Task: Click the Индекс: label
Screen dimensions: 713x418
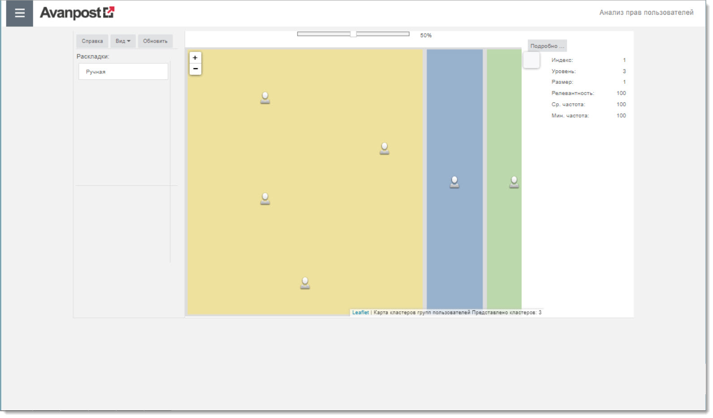Action: [x=562, y=60]
